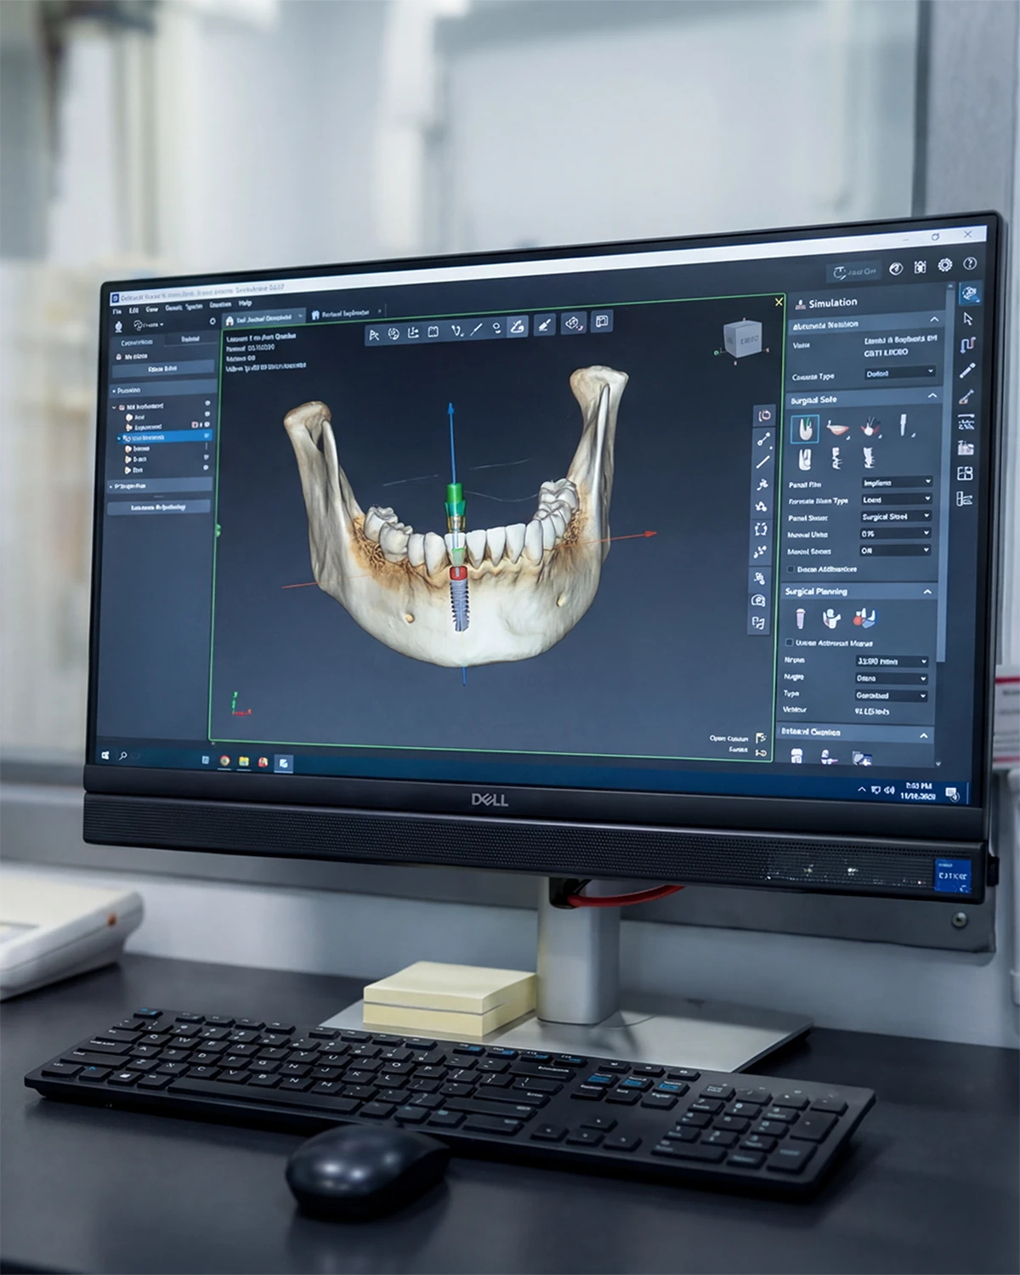Screen dimensions: 1020x1275
Task: Click the wide button below the left panel tabs
Action: click(162, 369)
